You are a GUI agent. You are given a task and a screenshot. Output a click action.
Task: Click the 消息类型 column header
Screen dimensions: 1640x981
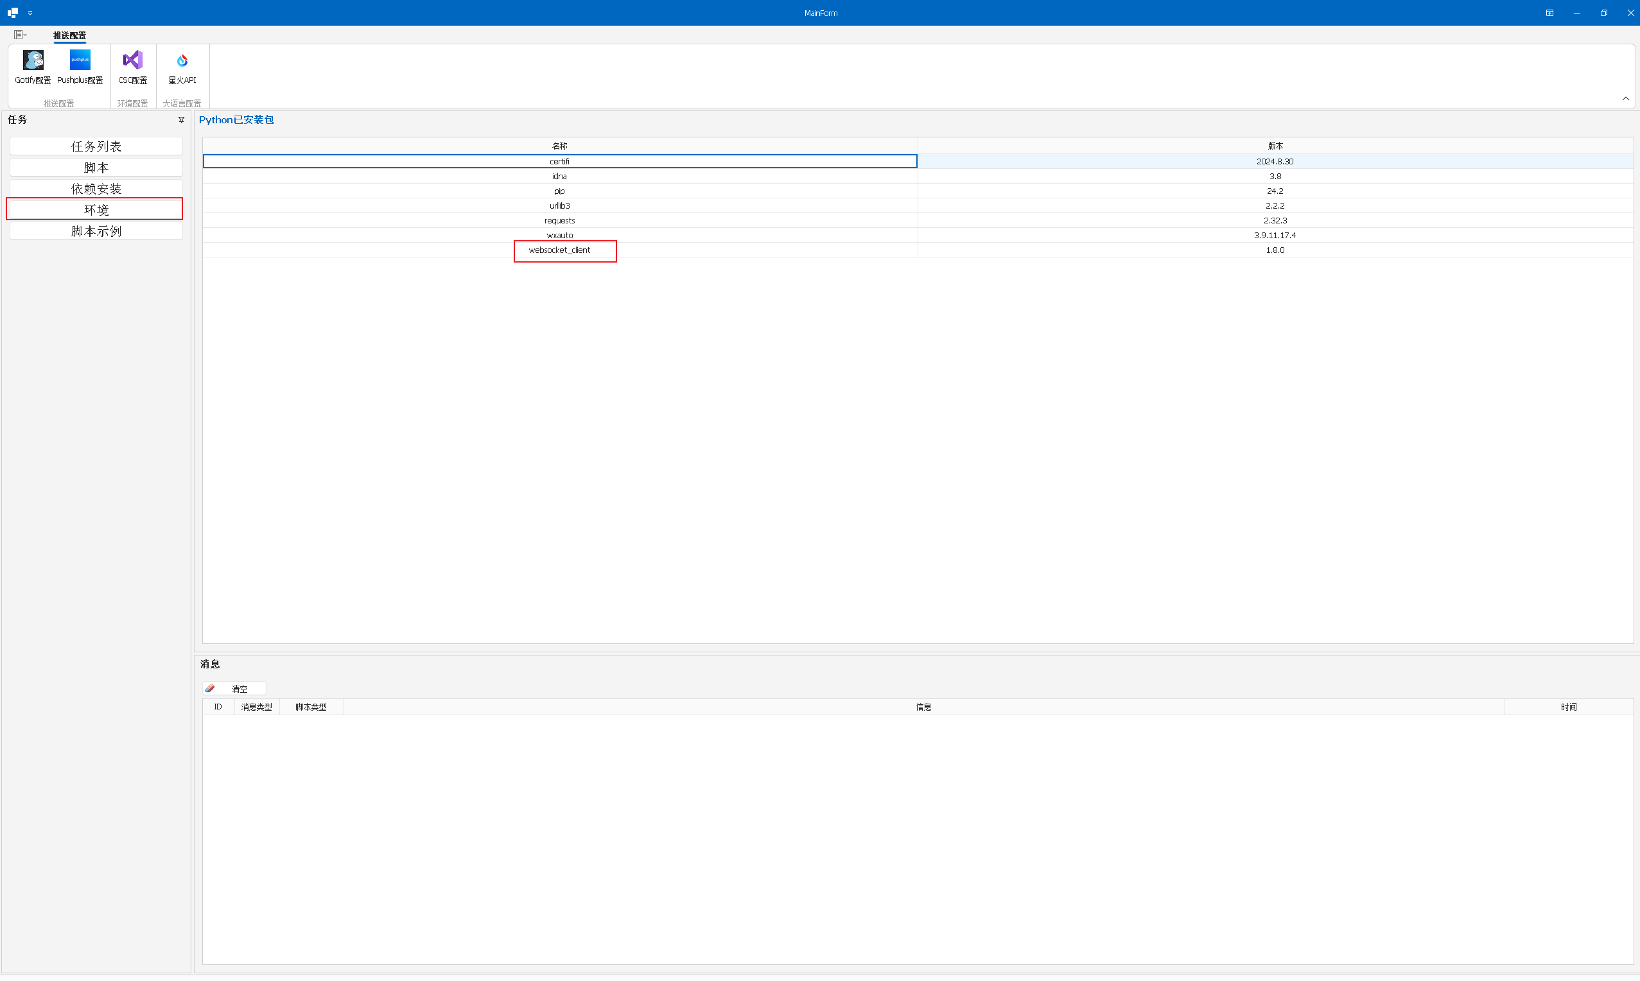tap(256, 707)
